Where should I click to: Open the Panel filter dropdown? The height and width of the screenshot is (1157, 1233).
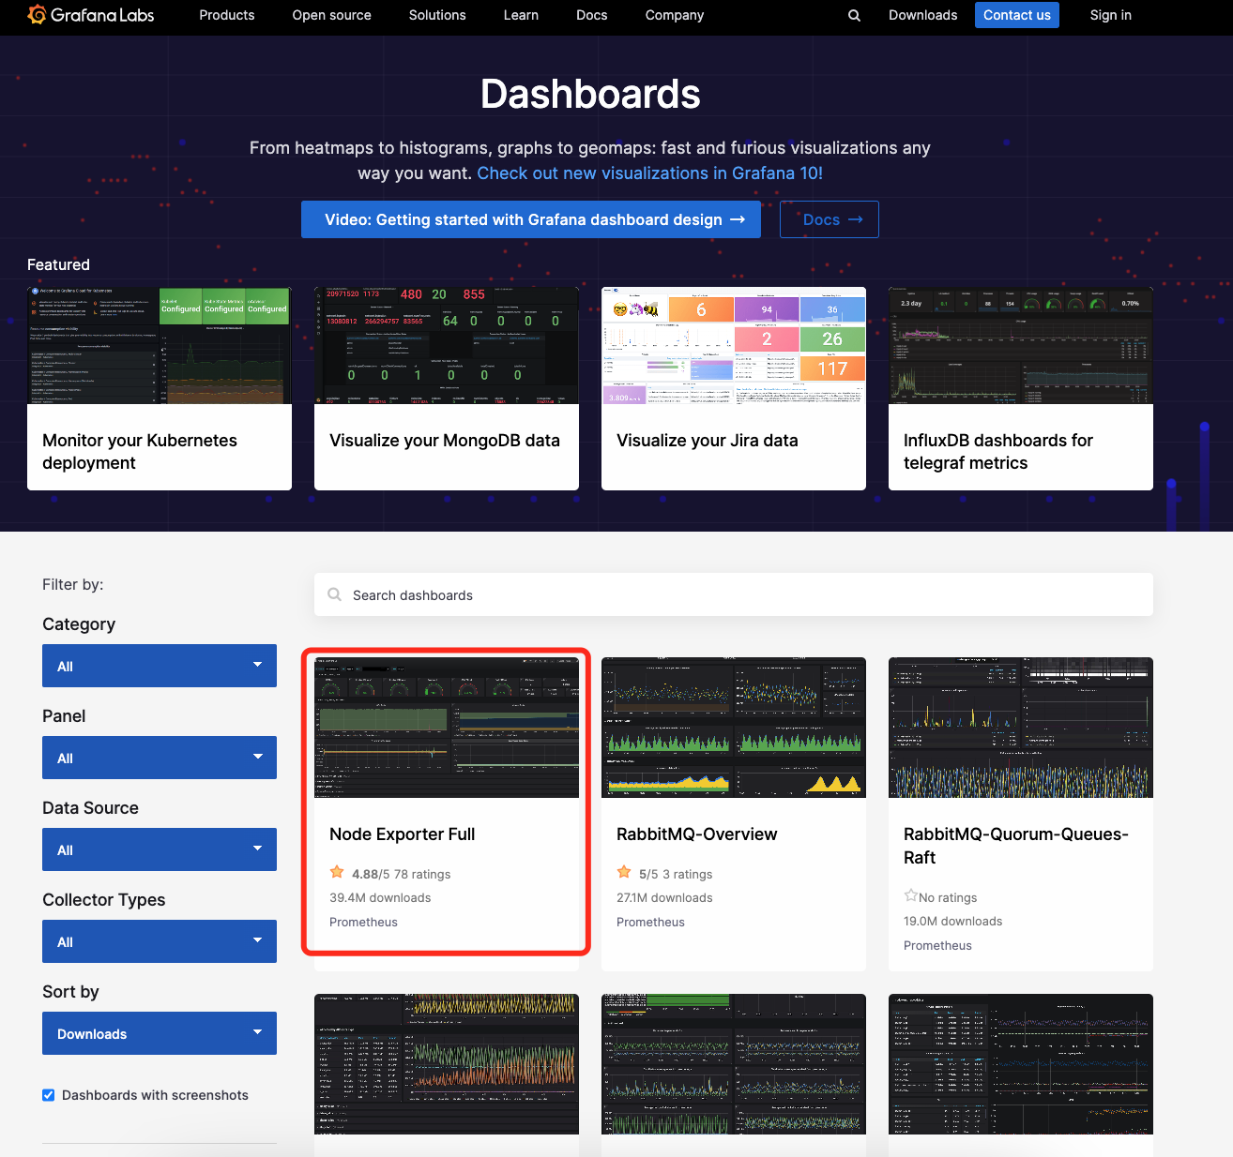160,758
